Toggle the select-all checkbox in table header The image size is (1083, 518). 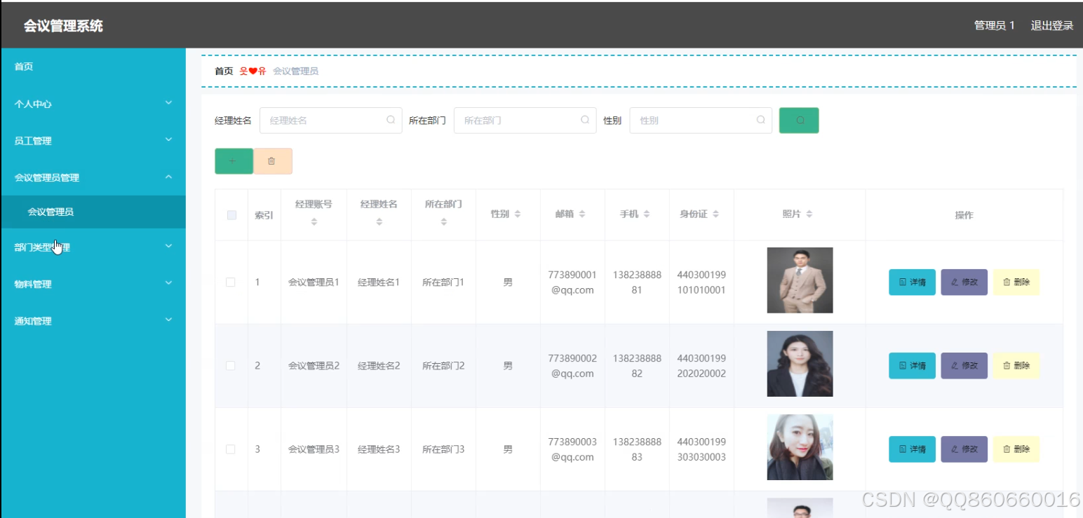pyautogui.click(x=231, y=214)
